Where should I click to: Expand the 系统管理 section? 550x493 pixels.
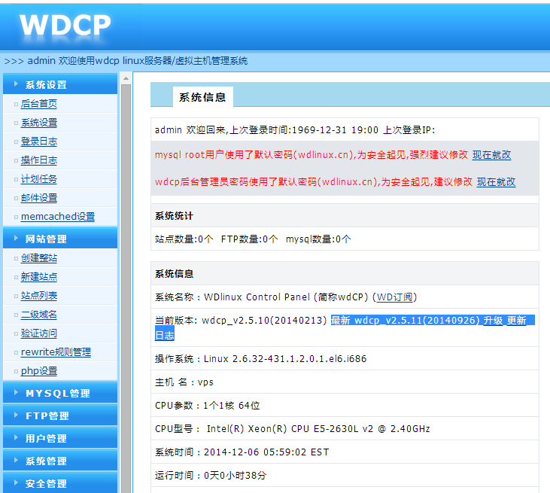tap(60, 461)
